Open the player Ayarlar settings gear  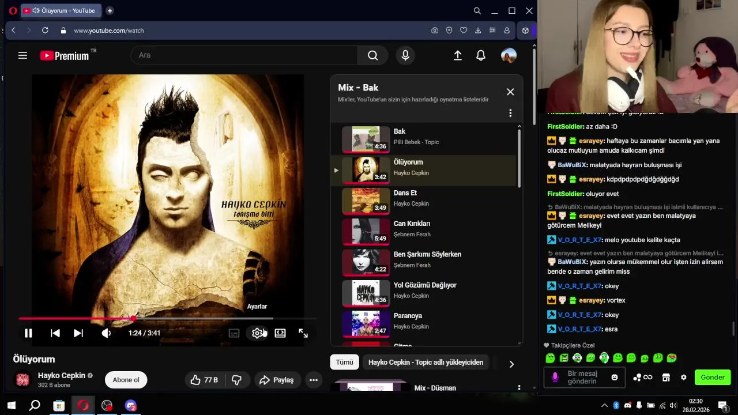click(x=257, y=333)
